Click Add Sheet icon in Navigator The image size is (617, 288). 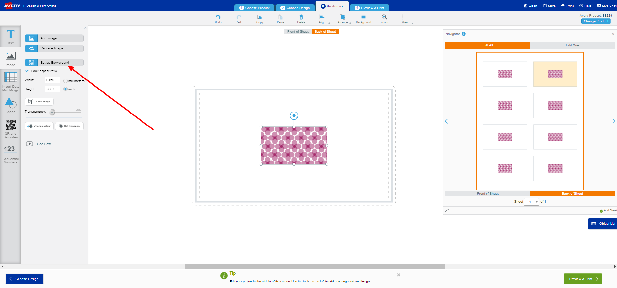click(601, 210)
